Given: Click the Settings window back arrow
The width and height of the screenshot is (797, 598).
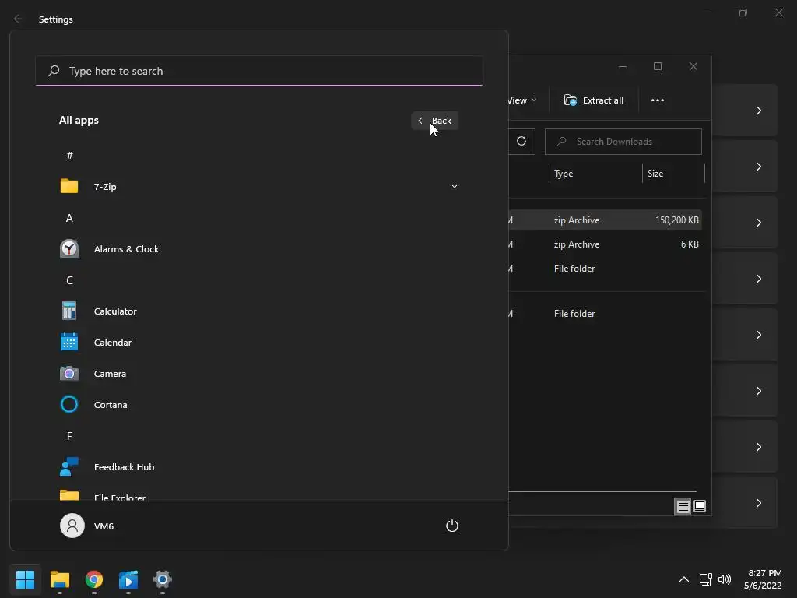Looking at the screenshot, I should pos(19,19).
